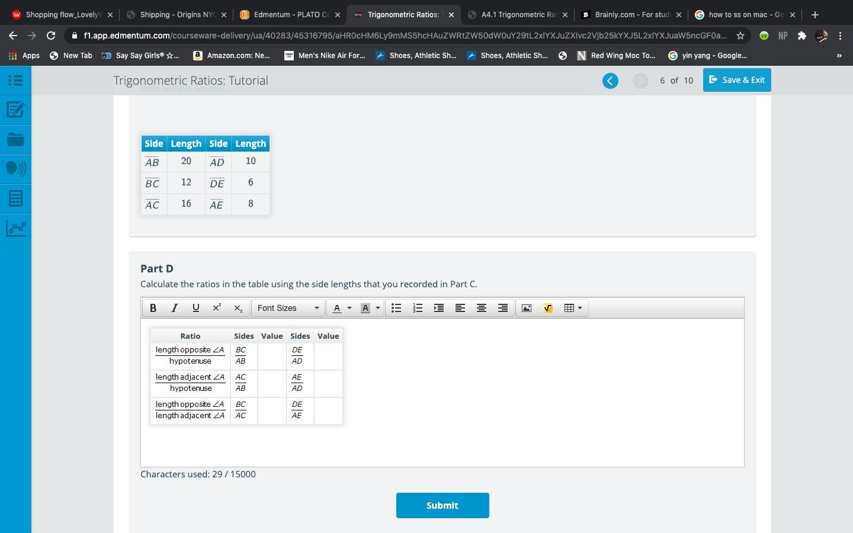
Task: Expand the background color options arrow
Action: click(378, 308)
